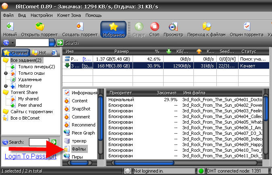This screenshot has height=175, width=272.
Task: Select My shared tree item
Action: (x=28, y=99)
